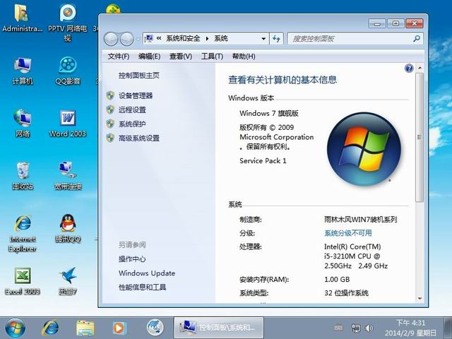Click 系统和安全 in the address bar
Screen dimensions: 452x339
(183, 38)
